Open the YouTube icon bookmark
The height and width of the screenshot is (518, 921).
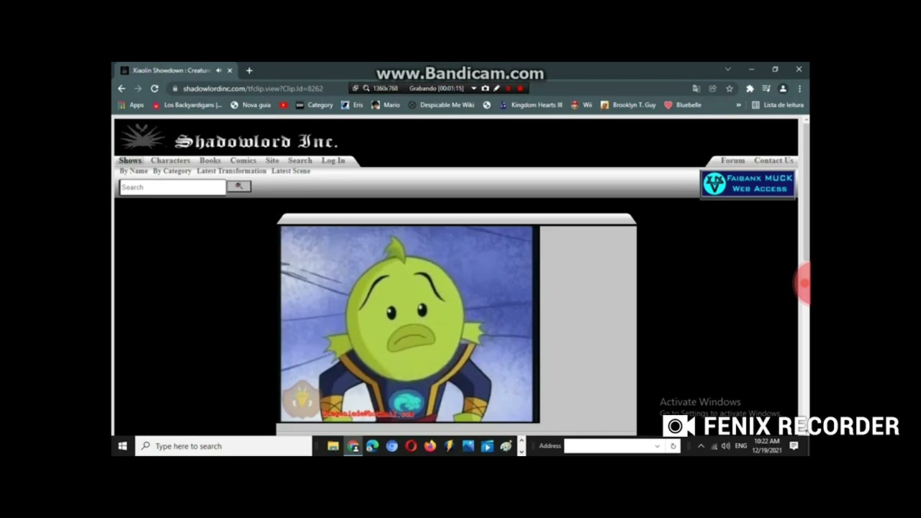(283, 105)
